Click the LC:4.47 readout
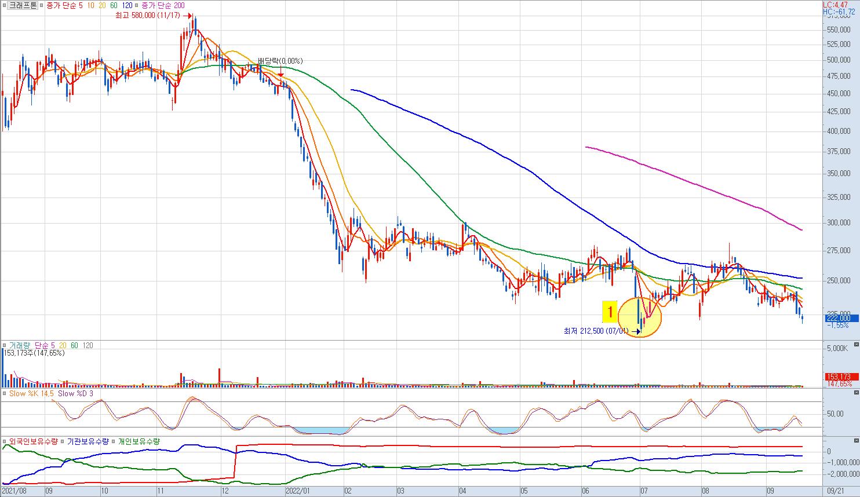This screenshot has width=860, height=497. click(836, 5)
